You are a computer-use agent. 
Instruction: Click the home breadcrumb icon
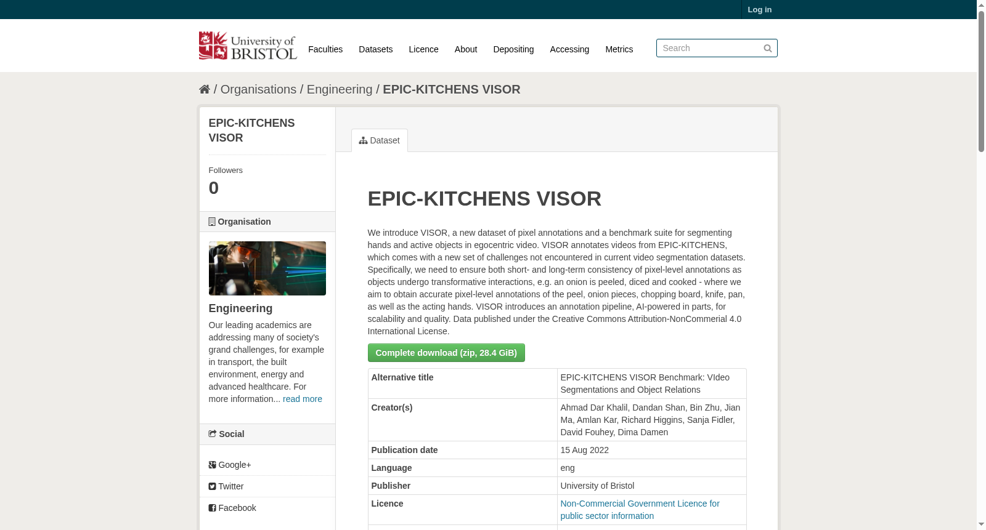tap(205, 89)
